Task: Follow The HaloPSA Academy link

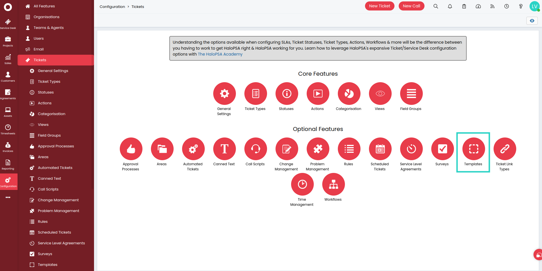Action: (x=220, y=54)
